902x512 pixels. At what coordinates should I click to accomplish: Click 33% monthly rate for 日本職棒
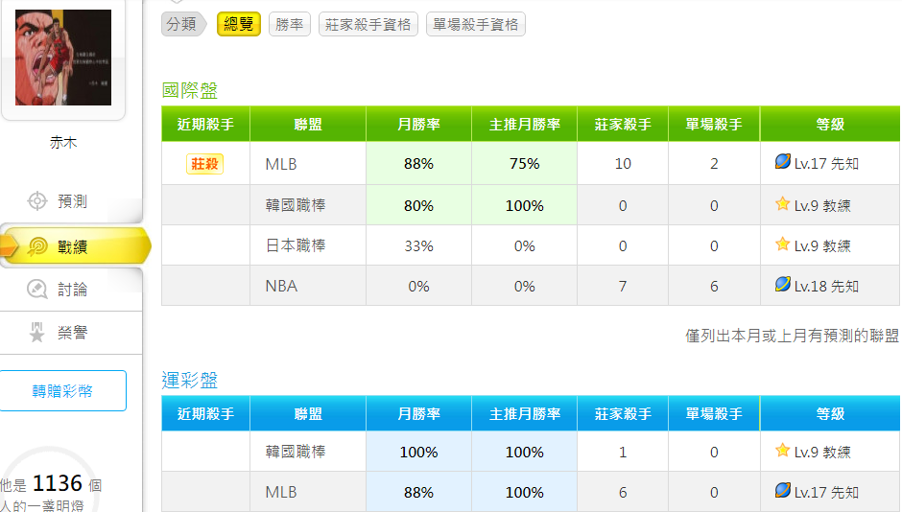click(x=418, y=246)
